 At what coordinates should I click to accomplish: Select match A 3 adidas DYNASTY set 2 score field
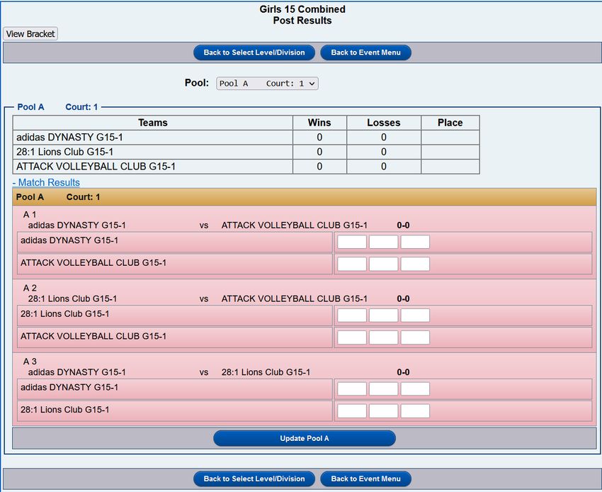pyautogui.click(x=384, y=388)
